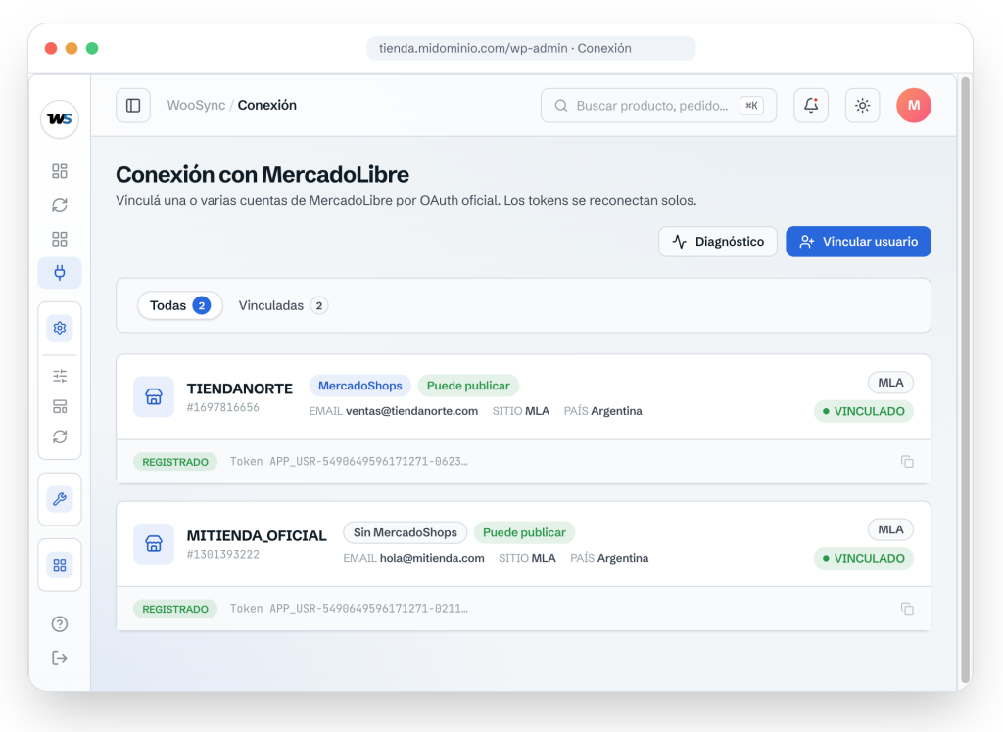Screen dimensions: 1003x732
Task: Click the TIENDANORTE account name
Action: click(240, 389)
